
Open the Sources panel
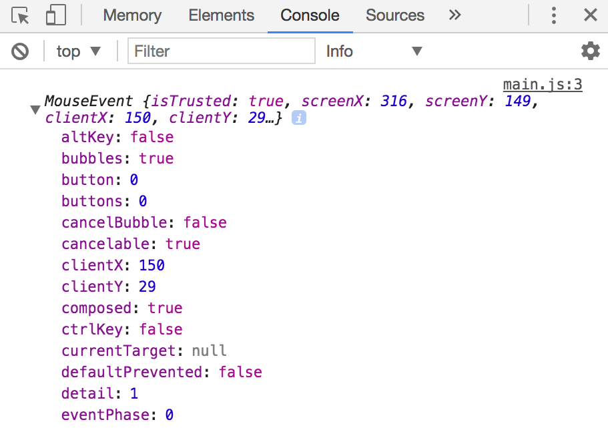394,15
